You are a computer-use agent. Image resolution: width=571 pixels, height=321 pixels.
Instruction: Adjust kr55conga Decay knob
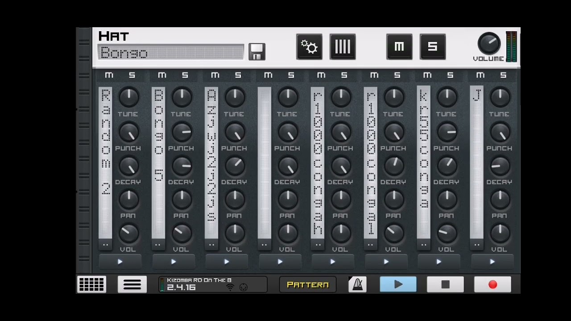coord(447,166)
